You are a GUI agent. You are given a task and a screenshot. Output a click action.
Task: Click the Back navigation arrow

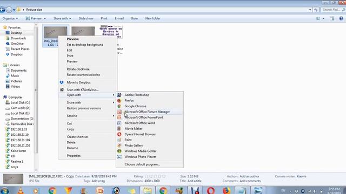point(2,10)
